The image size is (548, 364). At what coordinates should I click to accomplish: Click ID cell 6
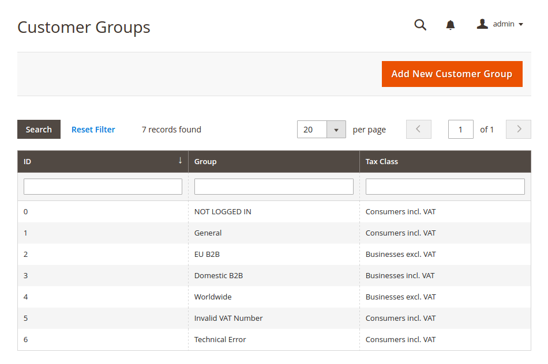(x=103, y=340)
